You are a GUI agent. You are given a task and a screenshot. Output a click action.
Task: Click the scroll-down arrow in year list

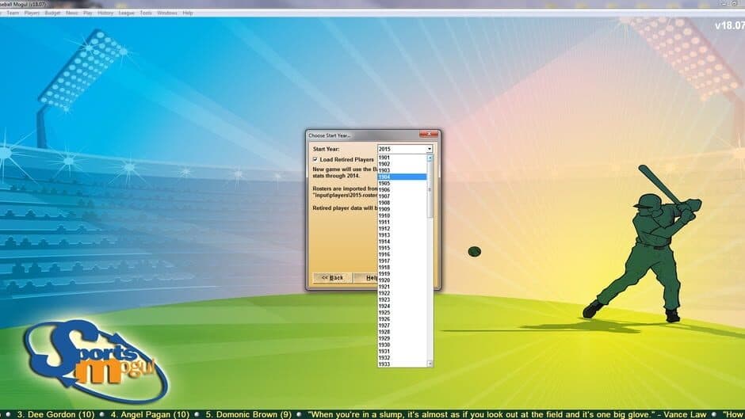click(430, 364)
